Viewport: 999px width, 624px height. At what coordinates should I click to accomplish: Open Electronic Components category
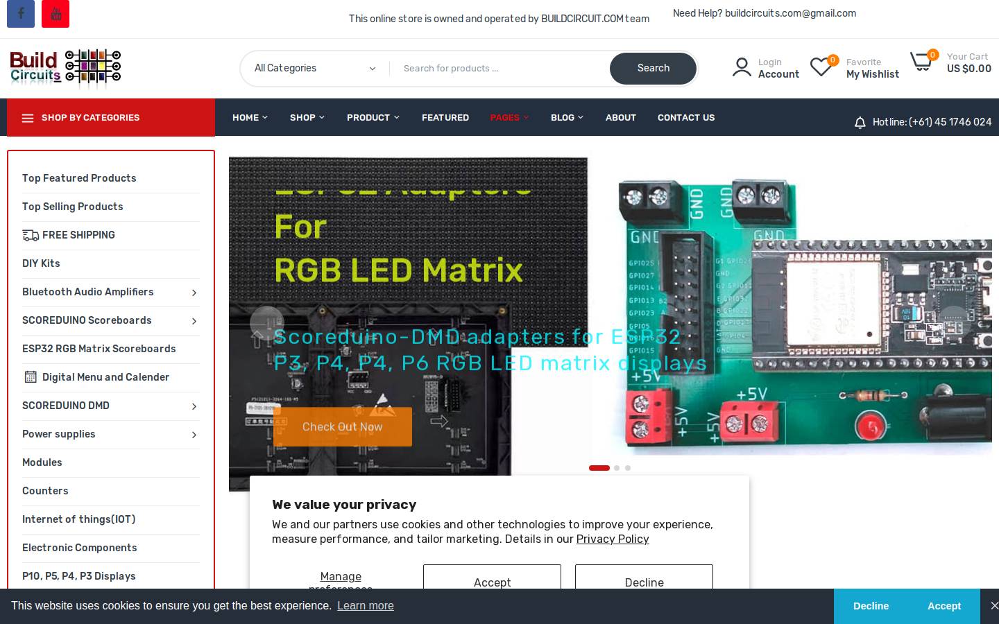coord(79,548)
